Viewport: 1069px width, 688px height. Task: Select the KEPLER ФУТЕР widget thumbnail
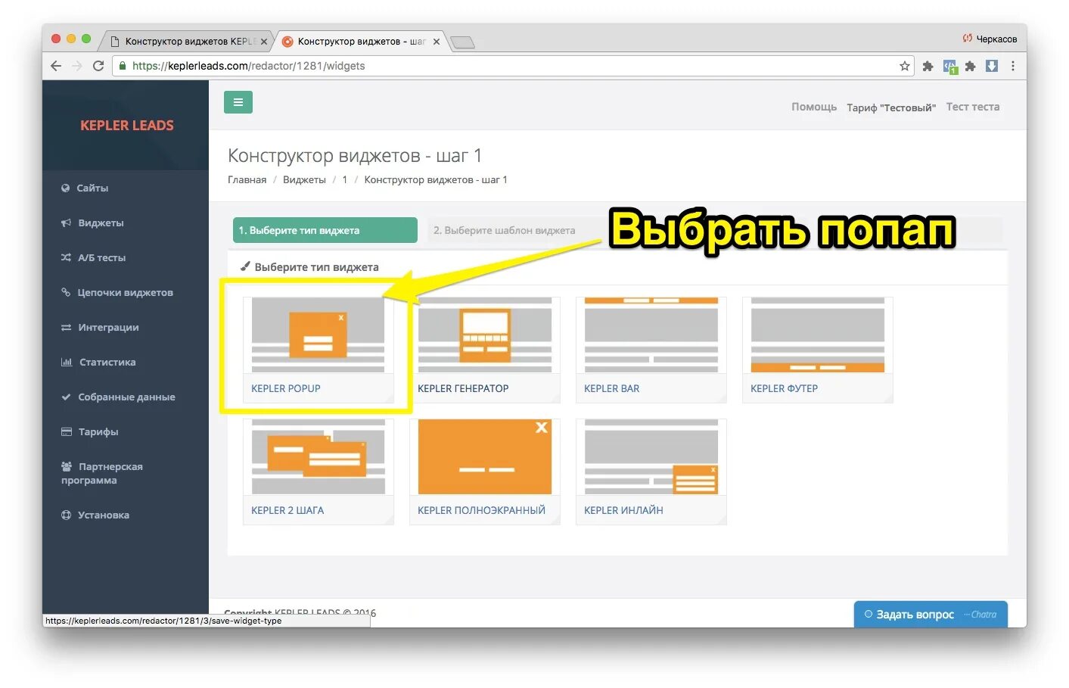[817, 334]
